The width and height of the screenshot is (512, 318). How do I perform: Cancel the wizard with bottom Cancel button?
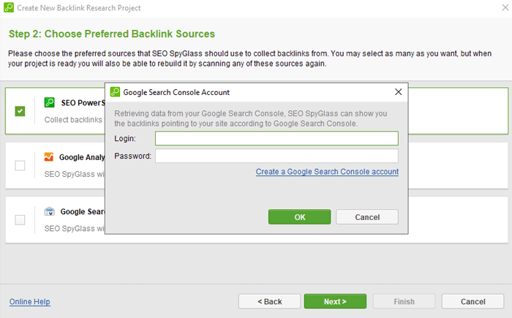coord(473,301)
